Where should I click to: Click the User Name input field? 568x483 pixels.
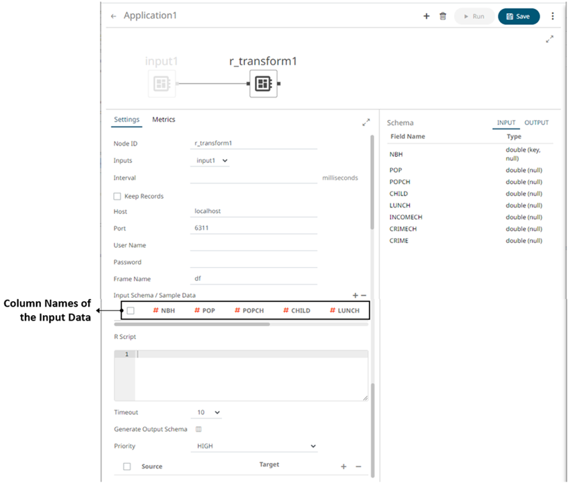click(253, 245)
